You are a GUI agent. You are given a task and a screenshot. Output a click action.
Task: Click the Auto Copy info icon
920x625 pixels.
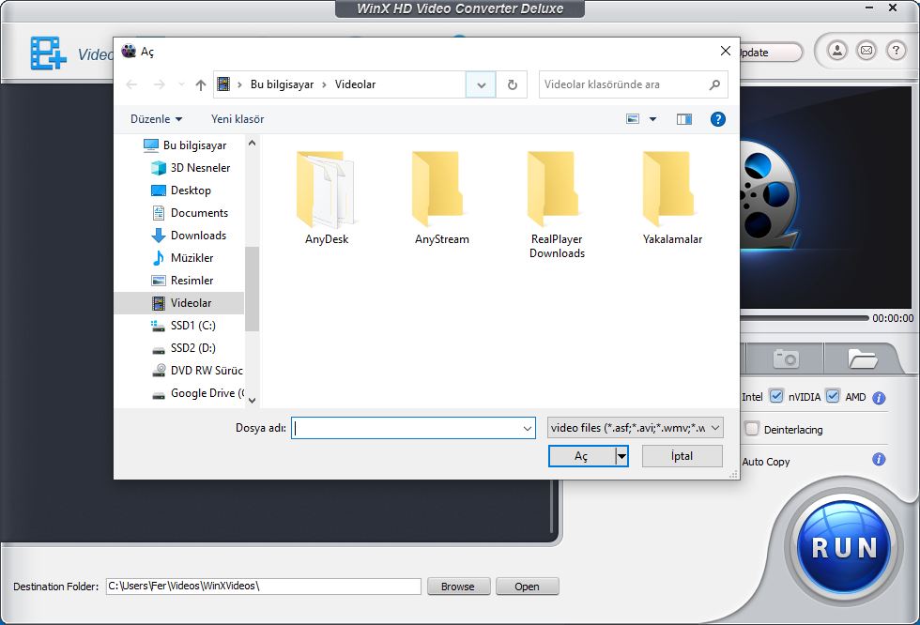click(879, 459)
